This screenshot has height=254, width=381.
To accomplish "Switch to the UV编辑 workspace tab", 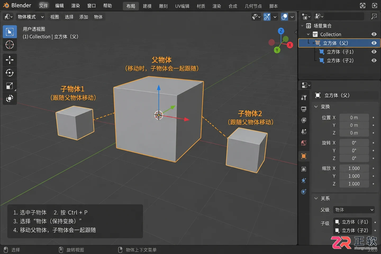I will coord(182,6).
